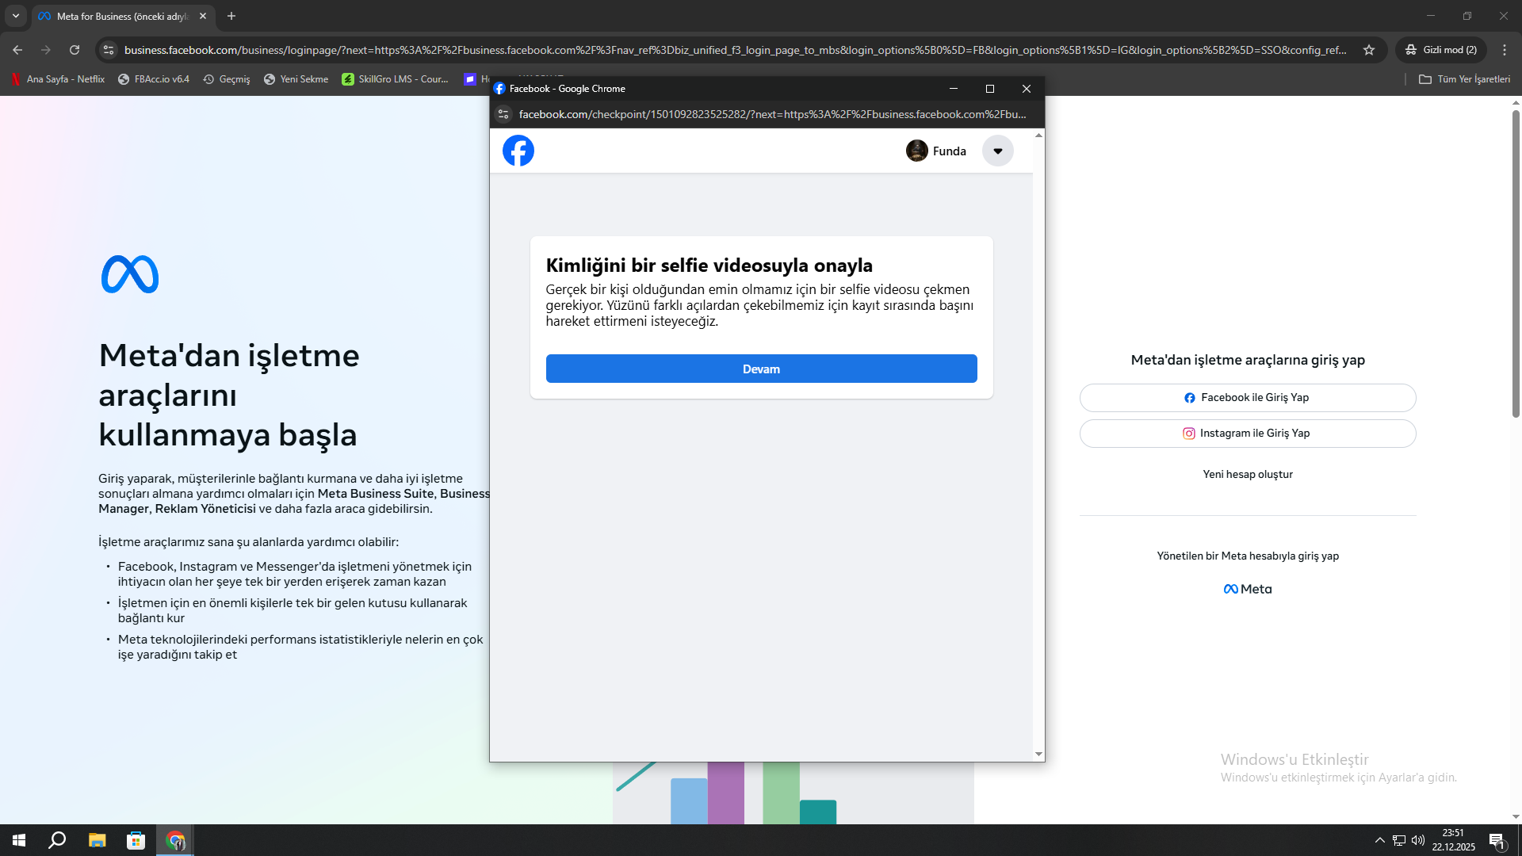The height and width of the screenshot is (856, 1522).
Task: Click the popup scrollbar up arrow
Action: tap(1038, 136)
